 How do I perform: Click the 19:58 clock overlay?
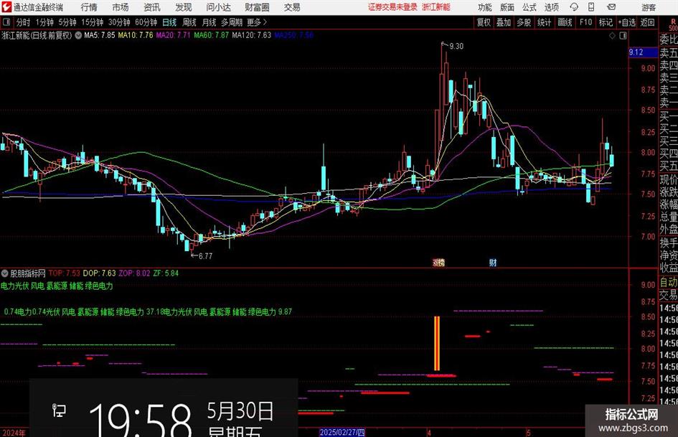(x=140, y=419)
